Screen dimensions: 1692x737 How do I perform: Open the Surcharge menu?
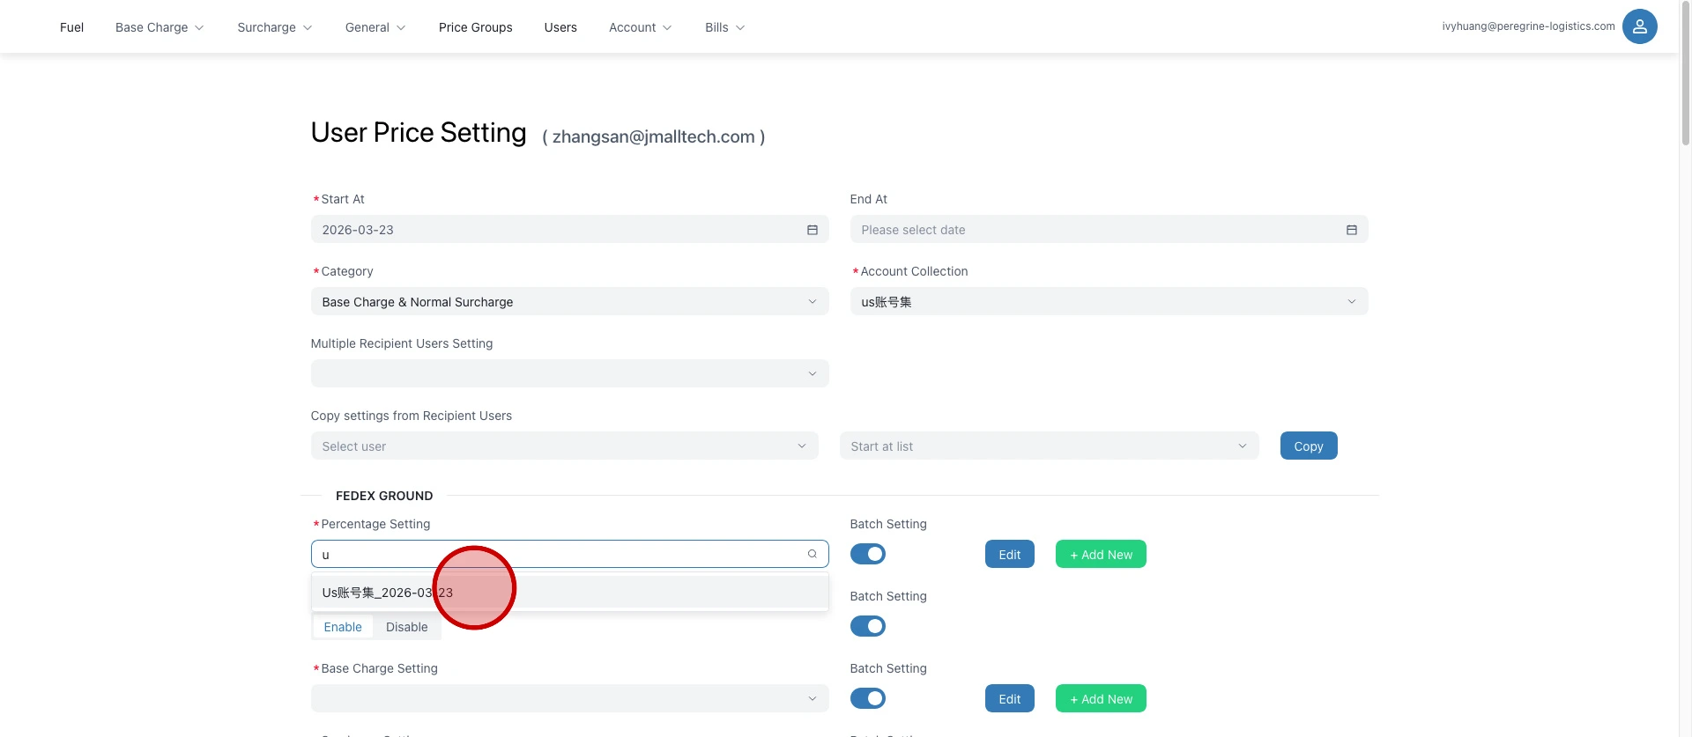pos(274,27)
